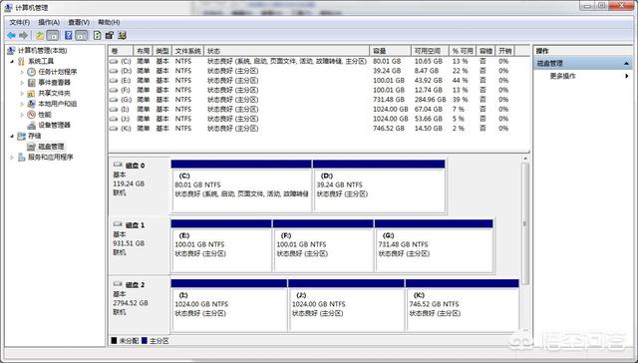Open the 查看(V) menu
Screen dimensions: 638x363
tap(79, 22)
